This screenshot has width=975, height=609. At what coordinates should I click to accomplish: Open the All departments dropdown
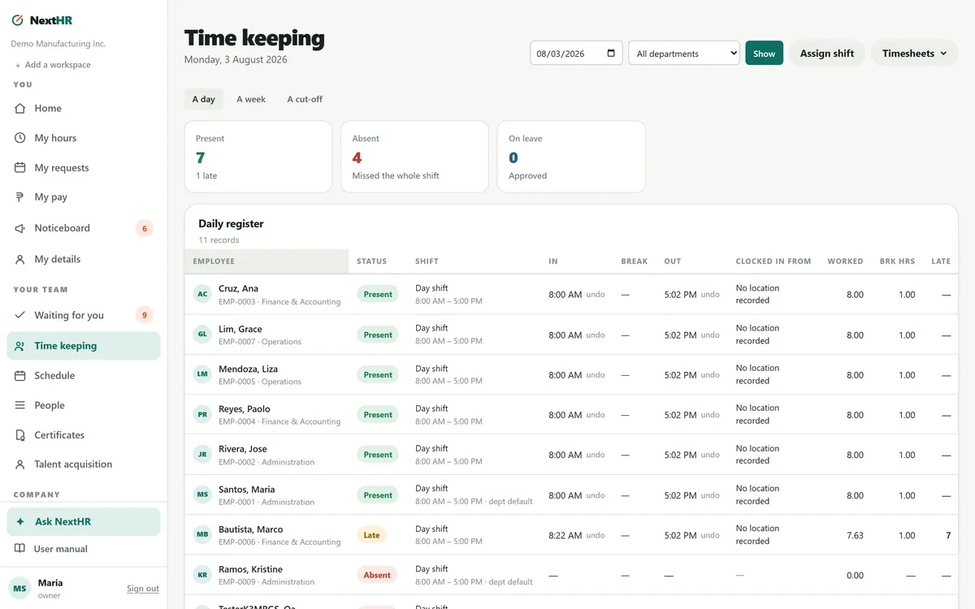coord(684,54)
